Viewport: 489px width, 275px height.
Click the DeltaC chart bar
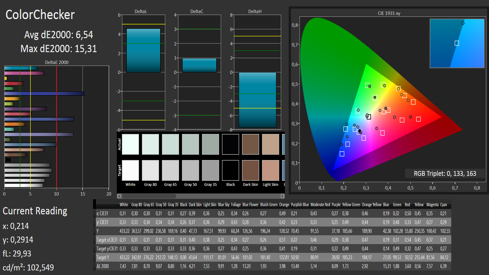[199, 65]
